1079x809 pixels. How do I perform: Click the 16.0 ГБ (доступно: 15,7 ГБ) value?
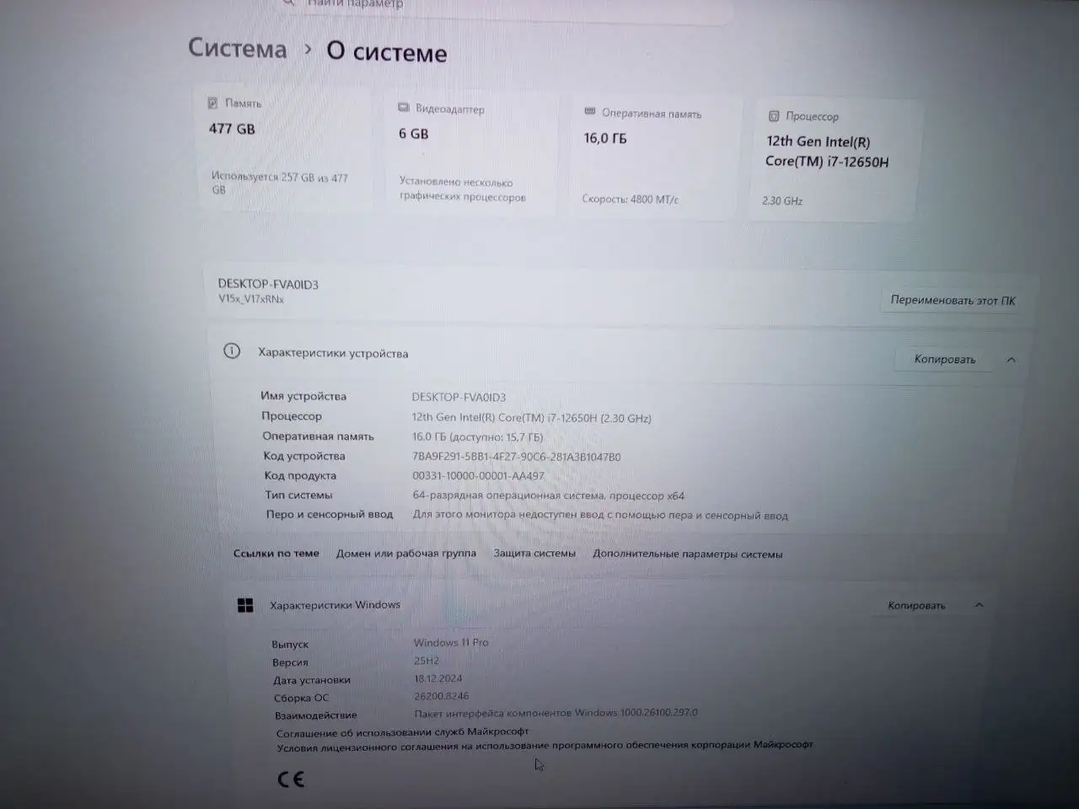pyautogui.click(x=477, y=437)
